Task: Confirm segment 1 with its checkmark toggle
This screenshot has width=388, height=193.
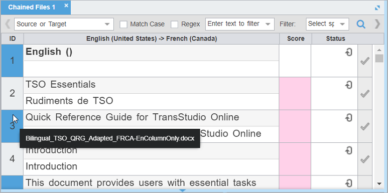Action: [x=365, y=61]
